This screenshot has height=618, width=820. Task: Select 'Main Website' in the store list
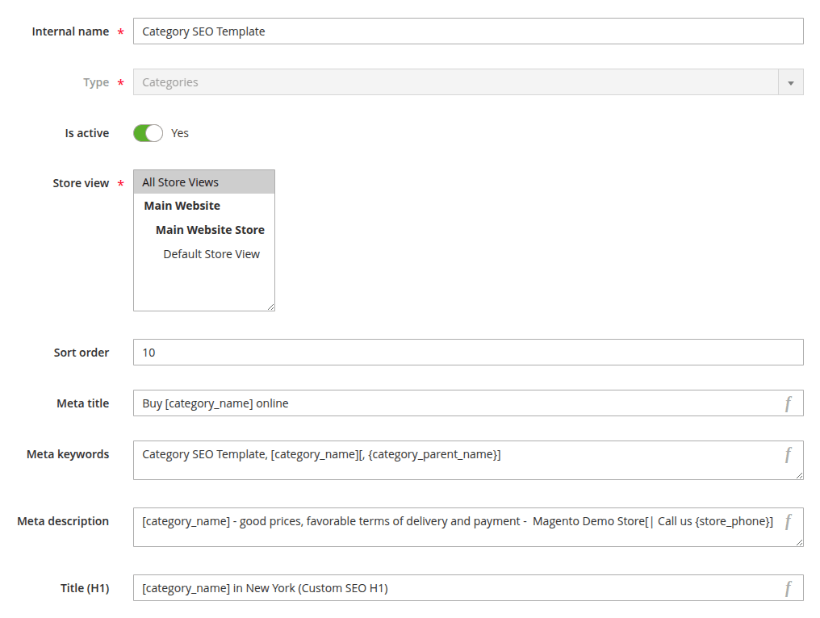coord(182,205)
